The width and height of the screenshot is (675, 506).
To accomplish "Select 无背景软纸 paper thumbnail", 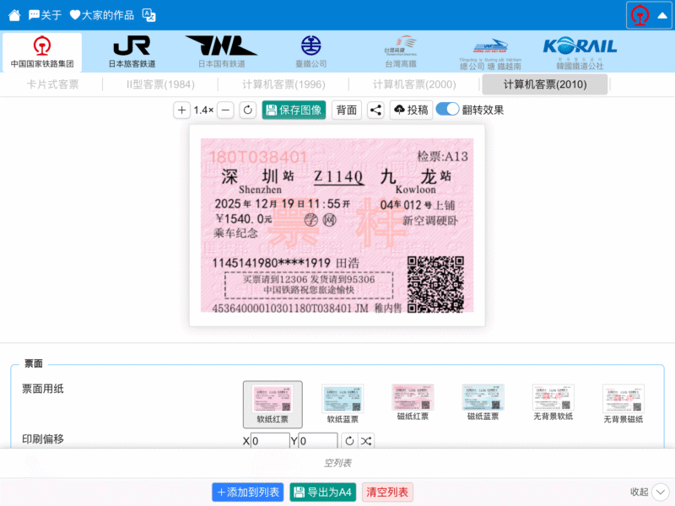I will [x=553, y=404].
